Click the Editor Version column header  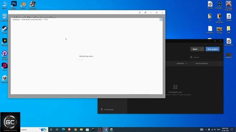(202, 63)
